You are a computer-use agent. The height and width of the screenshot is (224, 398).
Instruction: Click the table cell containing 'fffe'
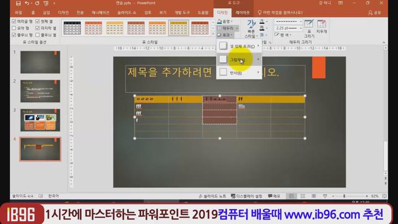(254, 106)
